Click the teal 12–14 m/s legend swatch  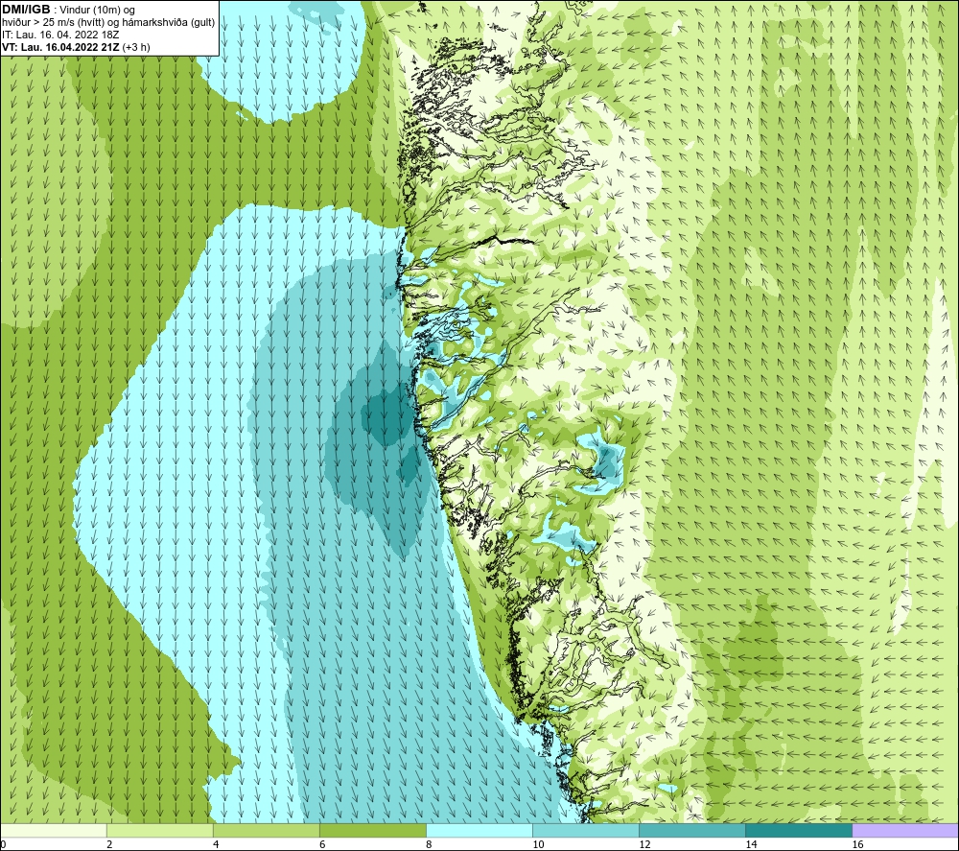[x=692, y=830]
